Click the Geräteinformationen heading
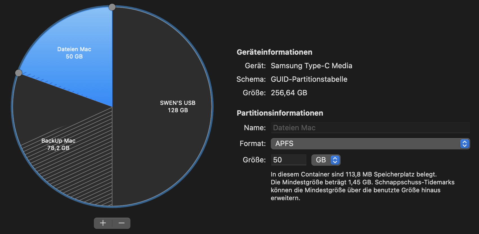This screenshot has height=234, width=479. point(274,52)
